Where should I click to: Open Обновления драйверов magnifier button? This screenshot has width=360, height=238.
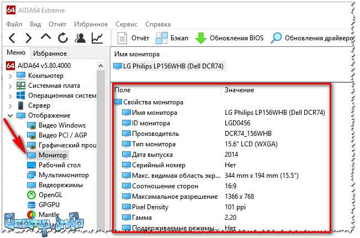(x=311, y=38)
